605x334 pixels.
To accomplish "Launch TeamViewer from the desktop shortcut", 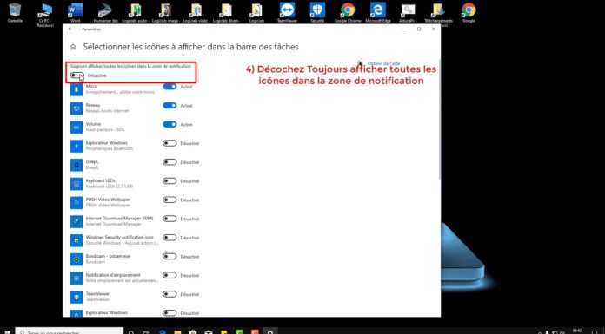I will [x=287, y=12].
